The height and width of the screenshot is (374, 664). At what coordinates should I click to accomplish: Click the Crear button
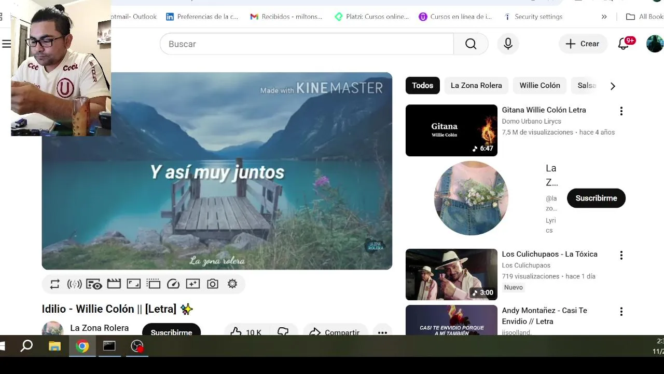click(x=583, y=44)
